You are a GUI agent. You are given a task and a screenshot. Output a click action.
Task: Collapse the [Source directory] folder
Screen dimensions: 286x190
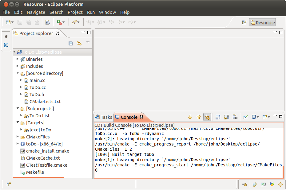point(18,73)
